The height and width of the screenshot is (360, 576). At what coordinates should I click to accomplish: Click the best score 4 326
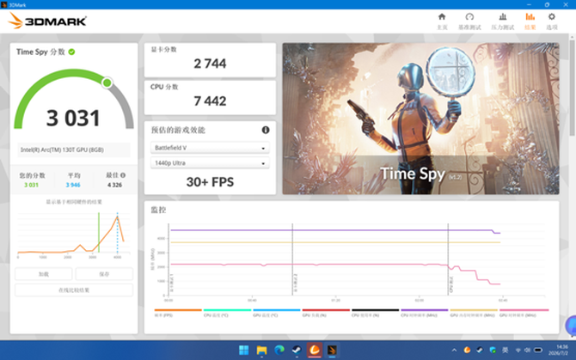click(114, 185)
